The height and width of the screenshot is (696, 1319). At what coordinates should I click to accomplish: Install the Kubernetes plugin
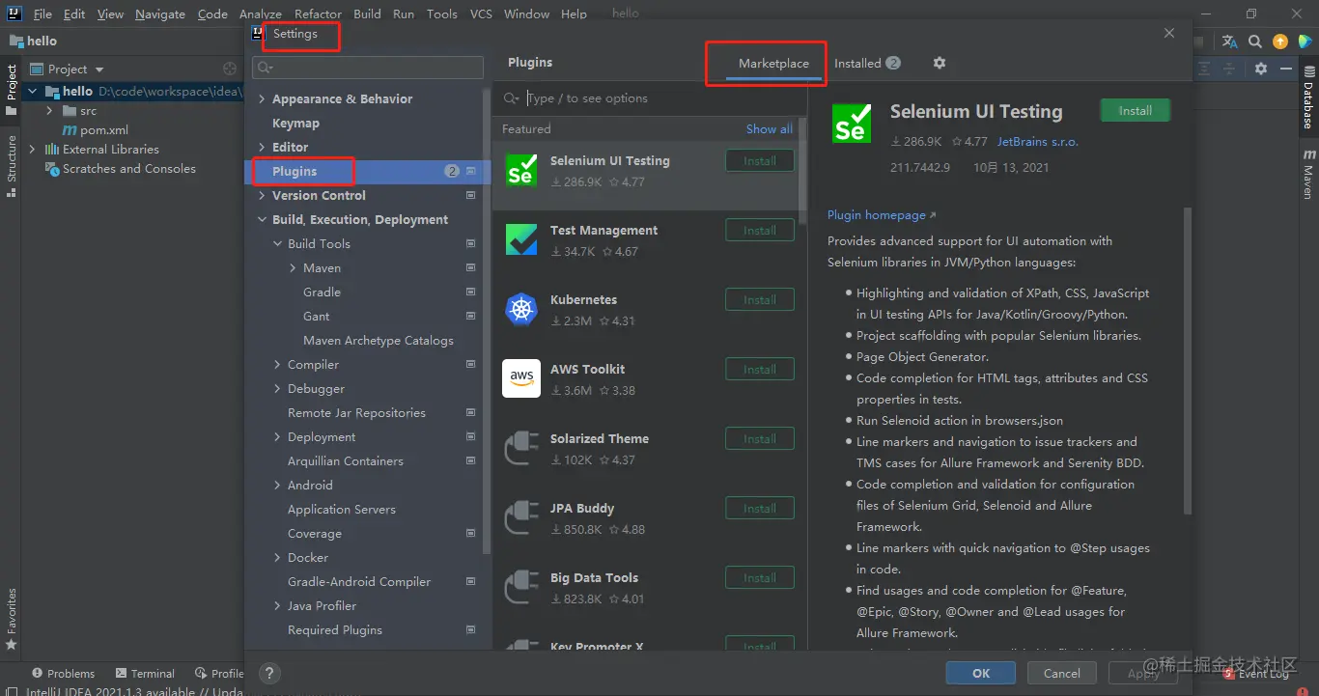click(760, 300)
